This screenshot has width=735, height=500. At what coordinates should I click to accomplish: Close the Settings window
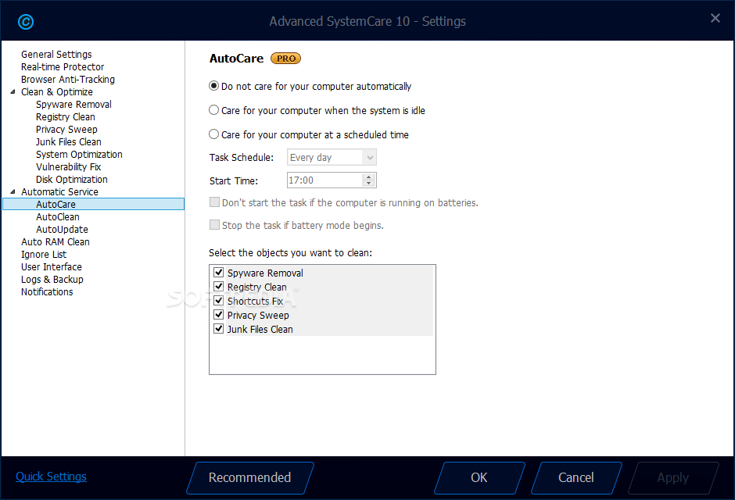pos(715,18)
